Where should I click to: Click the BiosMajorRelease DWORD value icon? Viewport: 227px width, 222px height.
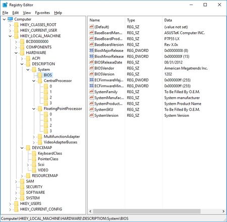[x=91, y=50]
